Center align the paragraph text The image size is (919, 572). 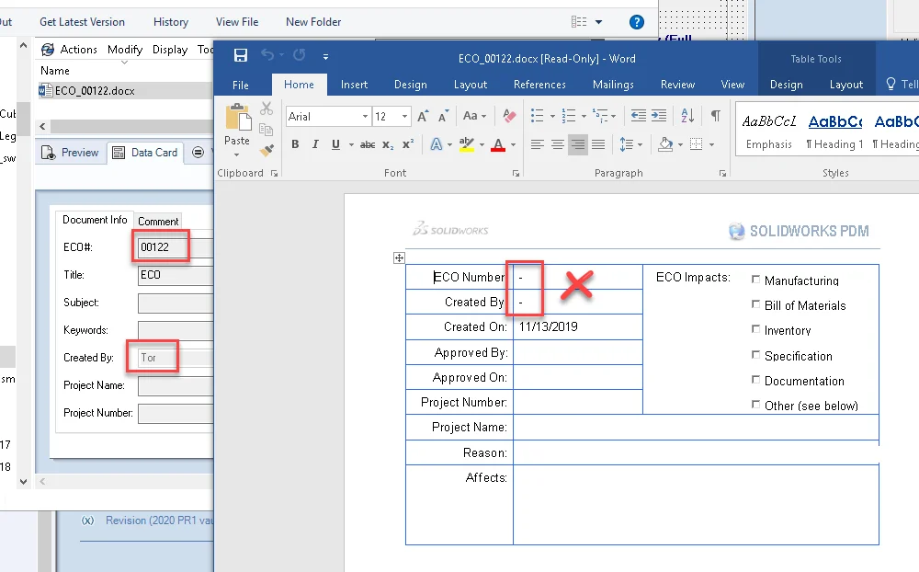(x=558, y=144)
